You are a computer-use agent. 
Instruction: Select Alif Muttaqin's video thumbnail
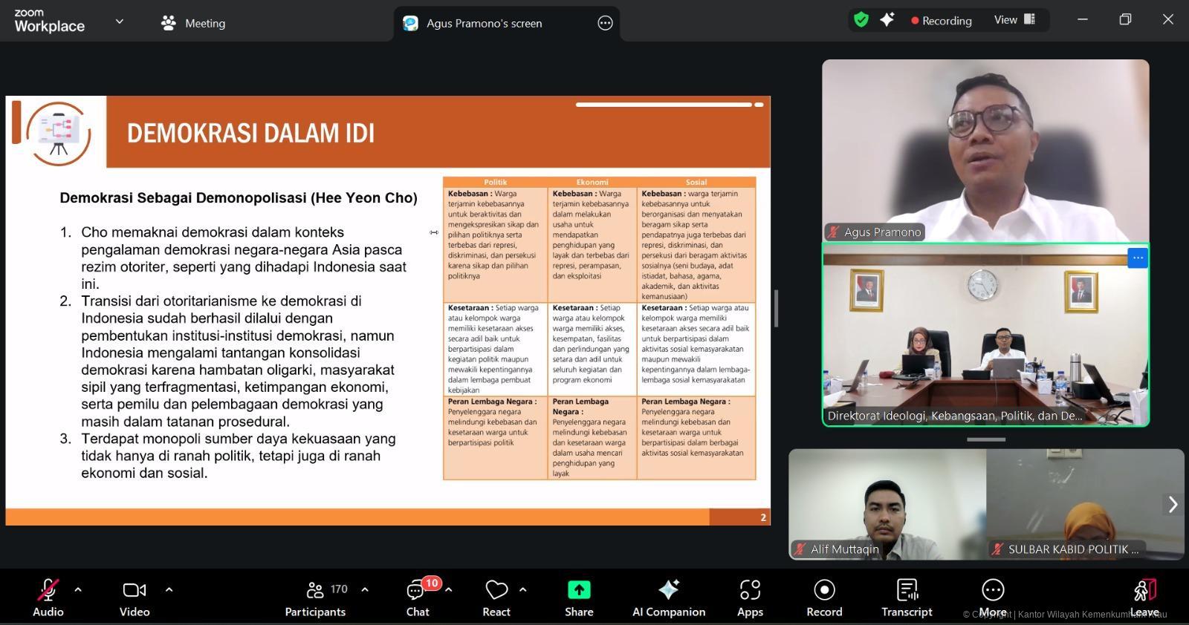pyautogui.click(x=887, y=504)
